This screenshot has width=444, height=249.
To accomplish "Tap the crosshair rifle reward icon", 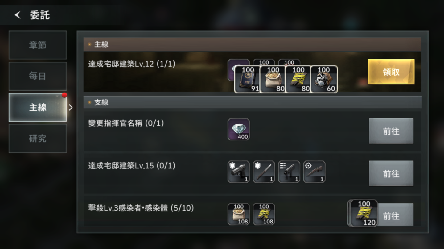I will click(x=314, y=172).
